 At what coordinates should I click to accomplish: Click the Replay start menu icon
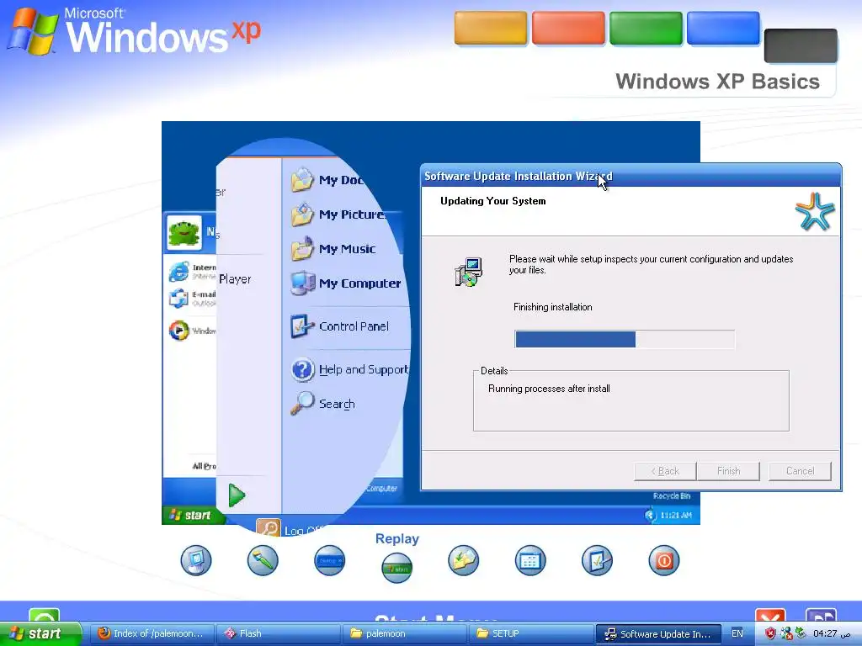coord(396,568)
